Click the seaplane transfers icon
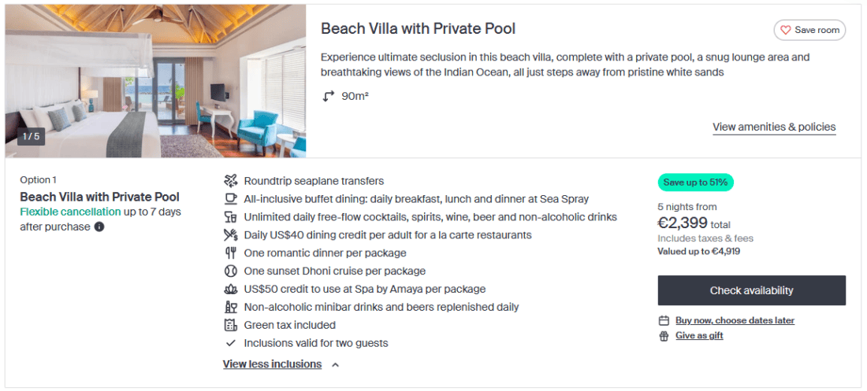Screen dimensions: 867x391 tap(230, 181)
